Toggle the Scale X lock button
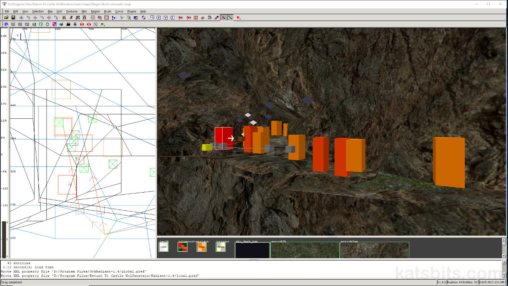 [x=159, y=17]
